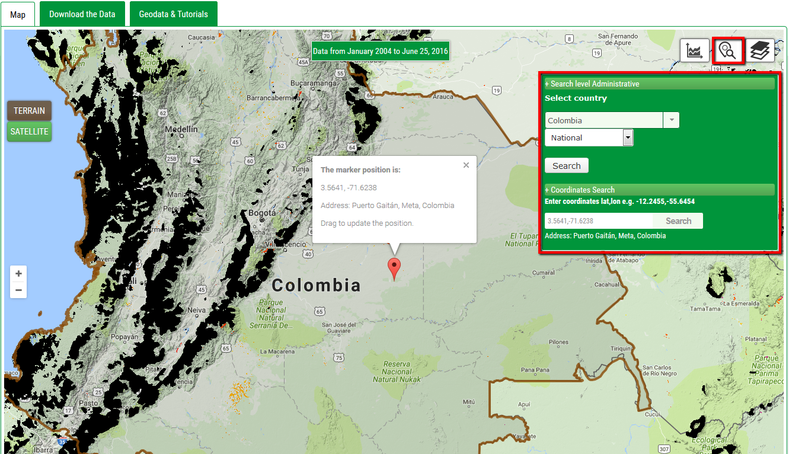This screenshot has width=789, height=454.
Task: Click the popup address Puerto Gaitán text
Action: coord(388,206)
